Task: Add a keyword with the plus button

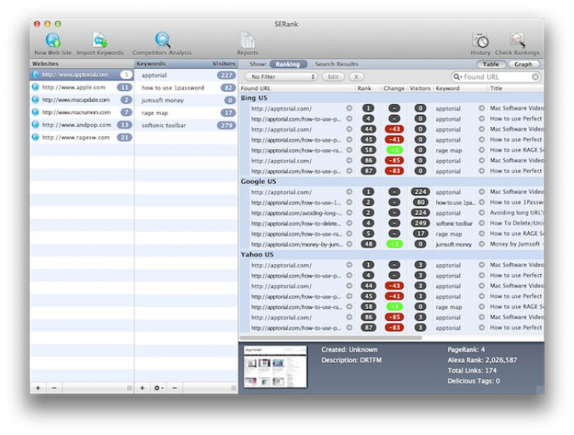Action: pyautogui.click(x=142, y=388)
